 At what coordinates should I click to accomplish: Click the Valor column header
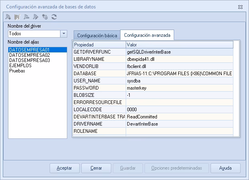pyautogui.click(x=180, y=45)
